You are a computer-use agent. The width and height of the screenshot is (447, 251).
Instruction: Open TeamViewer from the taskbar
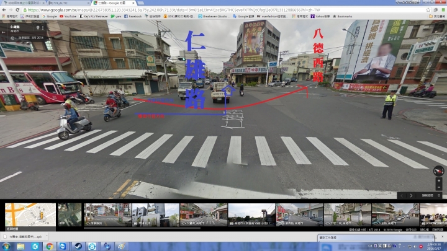[63, 247]
